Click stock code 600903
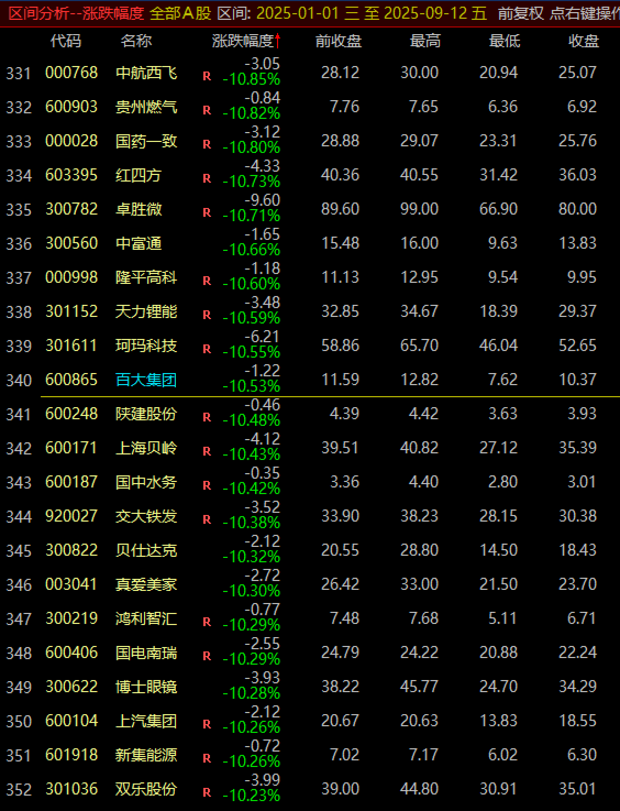The width and height of the screenshot is (620, 811). point(71,107)
